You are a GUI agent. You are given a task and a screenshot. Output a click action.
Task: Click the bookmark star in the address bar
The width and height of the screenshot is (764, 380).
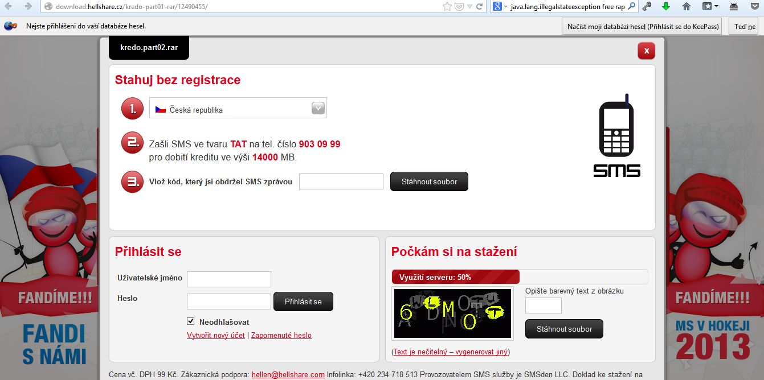(448, 6)
